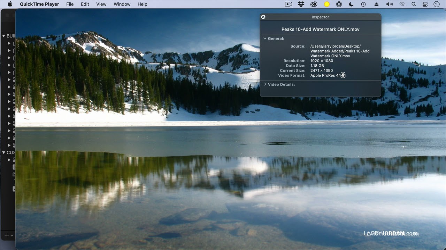Viewport: 446px width, 250px height.
Task: Open the Help menu
Action: [x=143, y=4]
